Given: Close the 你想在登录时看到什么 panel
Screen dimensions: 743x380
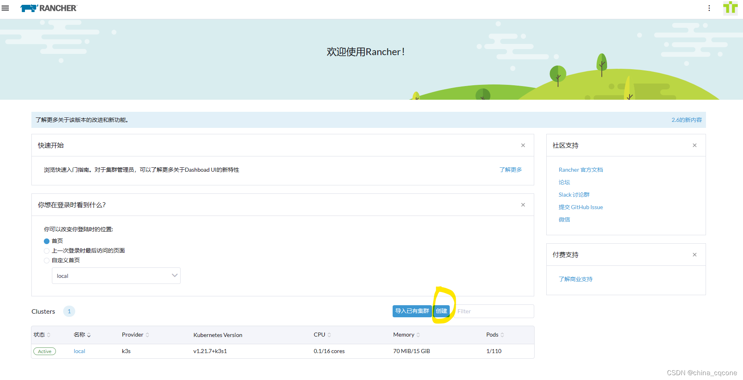Looking at the screenshot, I should click(x=523, y=205).
